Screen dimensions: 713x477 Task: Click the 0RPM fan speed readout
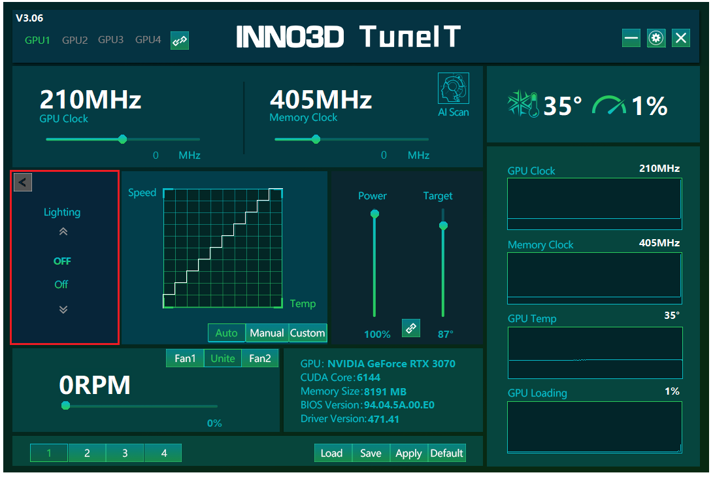[x=95, y=385]
